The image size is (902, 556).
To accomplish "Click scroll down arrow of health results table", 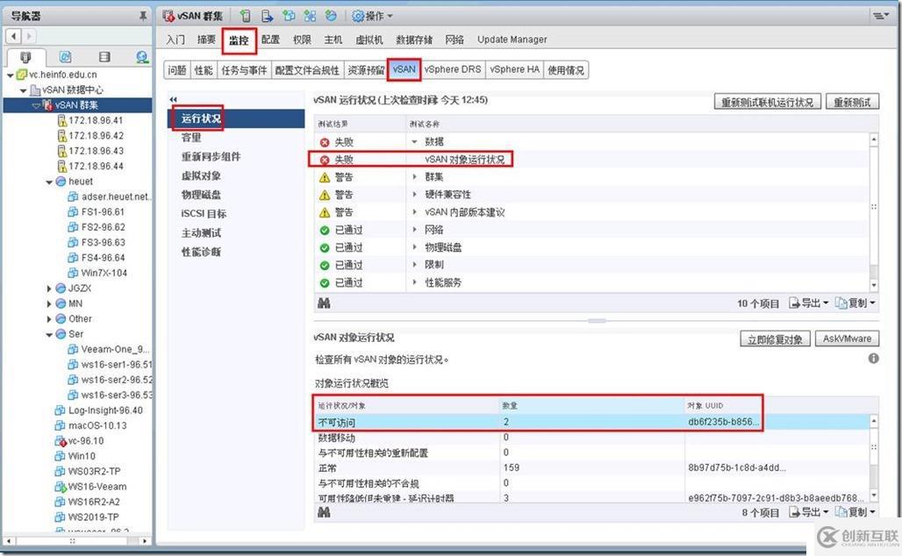I will tap(874, 285).
